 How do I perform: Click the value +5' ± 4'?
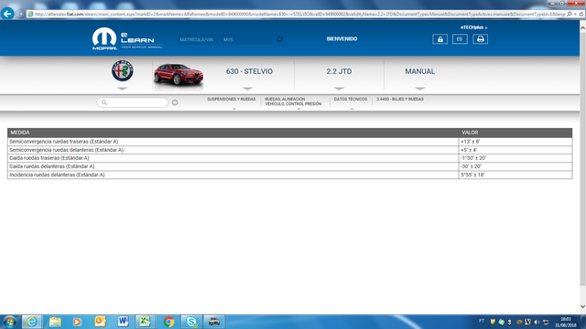point(469,150)
